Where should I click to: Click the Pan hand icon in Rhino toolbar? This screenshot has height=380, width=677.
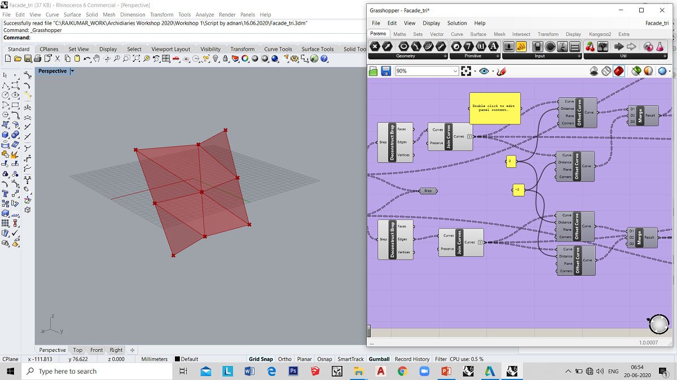tap(96, 59)
